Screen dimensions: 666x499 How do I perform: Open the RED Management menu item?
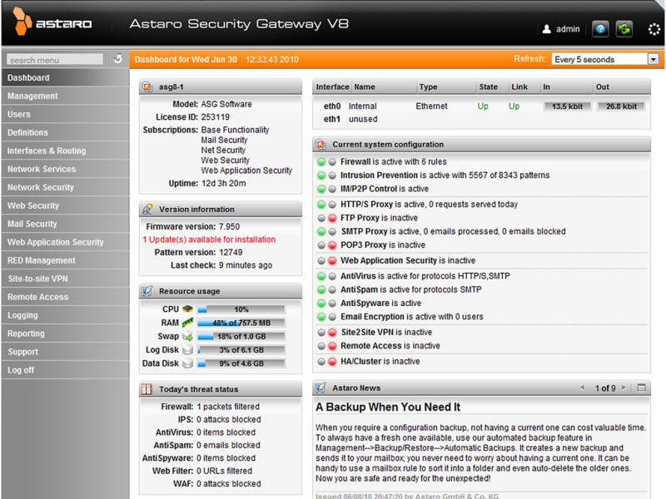coord(66,260)
